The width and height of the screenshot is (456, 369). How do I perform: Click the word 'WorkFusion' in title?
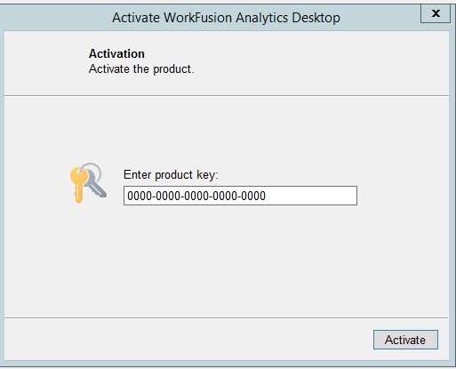click(x=197, y=18)
